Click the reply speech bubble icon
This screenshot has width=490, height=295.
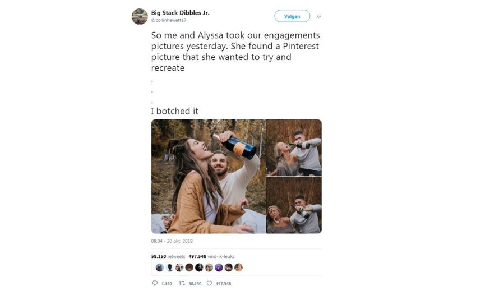[x=155, y=283]
